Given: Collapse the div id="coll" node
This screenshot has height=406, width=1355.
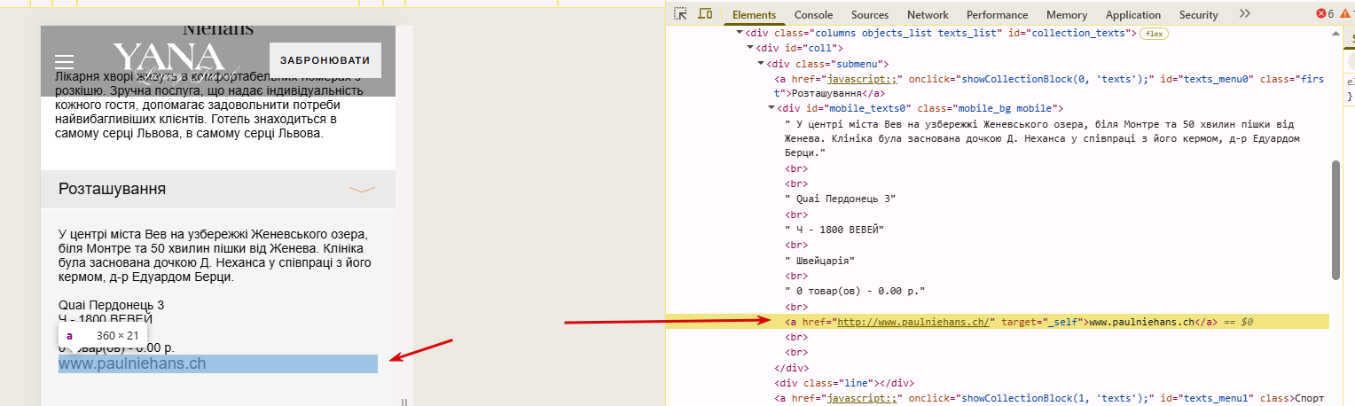Looking at the screenshot, I should pyautogui.click(x=751, y=49).
